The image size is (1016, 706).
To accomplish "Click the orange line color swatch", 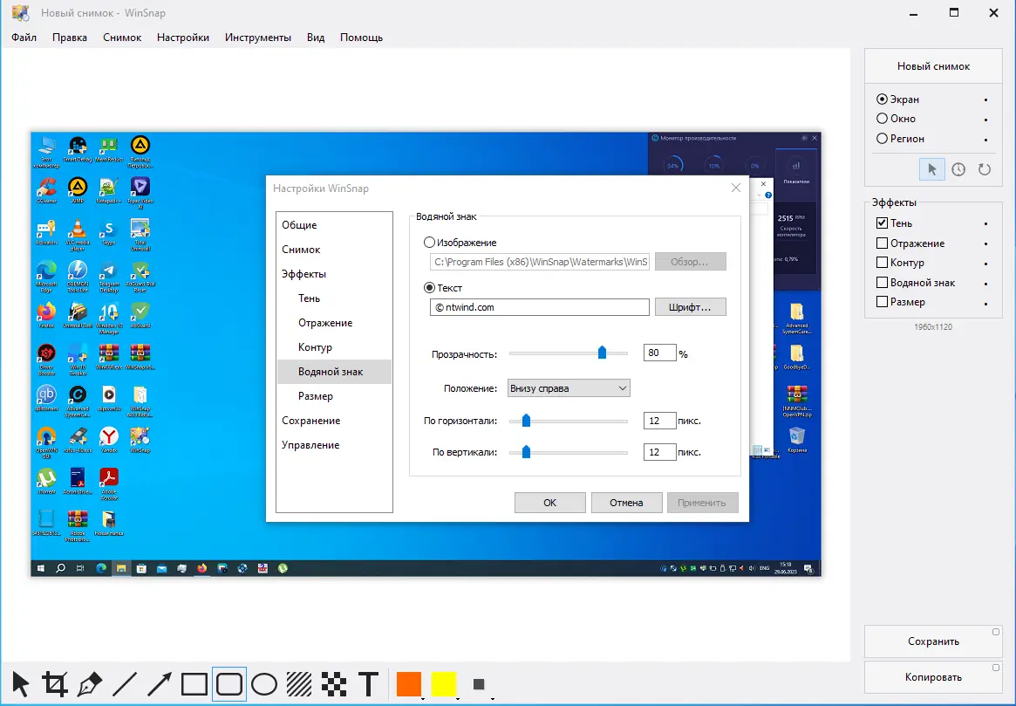I will (409, 683).
